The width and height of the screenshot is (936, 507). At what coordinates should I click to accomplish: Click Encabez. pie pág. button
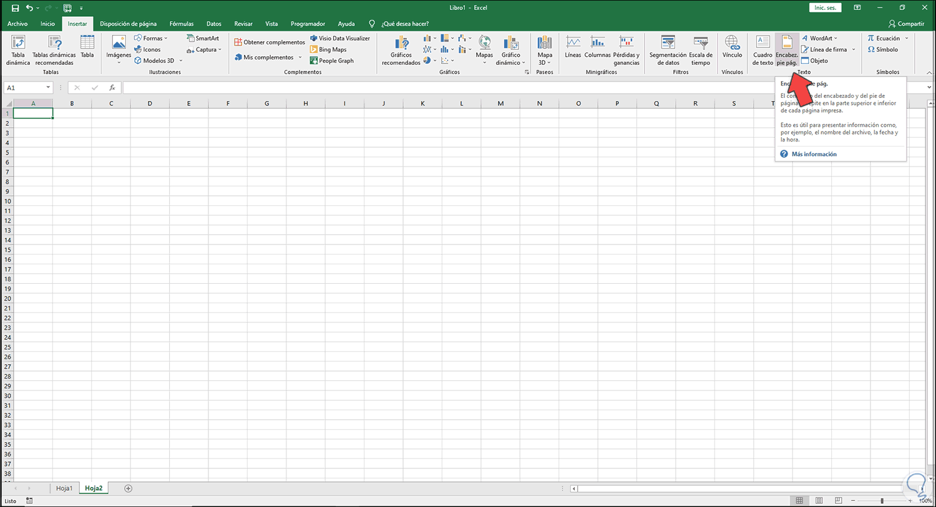(x=787, y=51)
